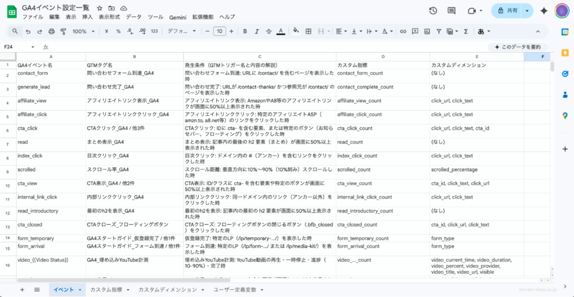Undo the last action
This screenshot has width=574, height=297.
point(28,31)
